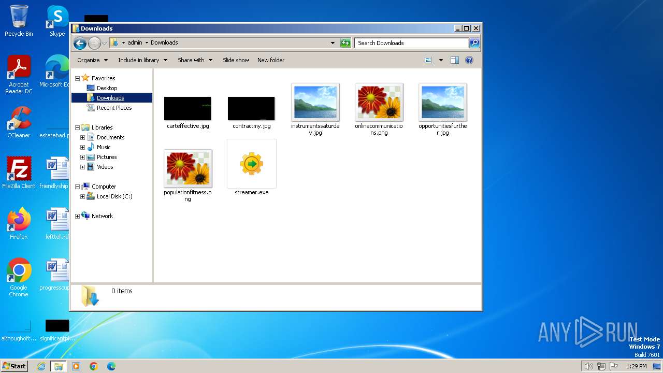This screenshot has width=663, height=373.
Task: Launch Internet Explorer from taskbar
Action: (41, 366)
